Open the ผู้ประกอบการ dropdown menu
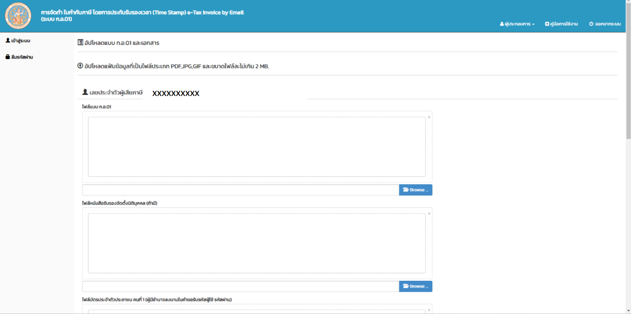This screenshot has width=631, height=314. 517,24
